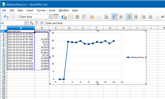Click the formula input line 'Date and time'
This screenshot has height=99, width=165.
coord(105,23)
